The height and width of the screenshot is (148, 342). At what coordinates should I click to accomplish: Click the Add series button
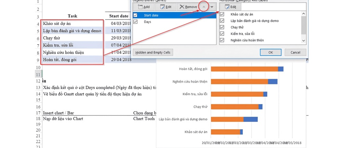click(x=144, y=7)
